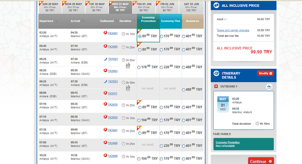
Task: Open the Taxes and carrier charges link
Action: [x=233, y=30]
